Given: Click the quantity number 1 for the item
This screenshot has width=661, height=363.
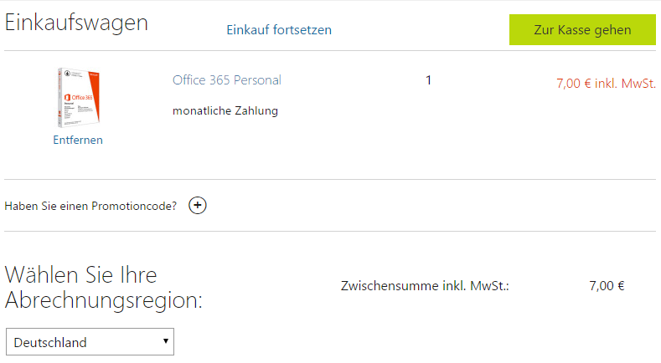Looking at the screenshot, I should click(428, 80).
